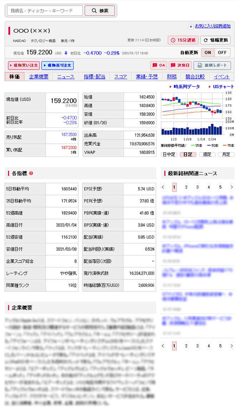Open the 銘柄レポート printer button

[212, 65]
